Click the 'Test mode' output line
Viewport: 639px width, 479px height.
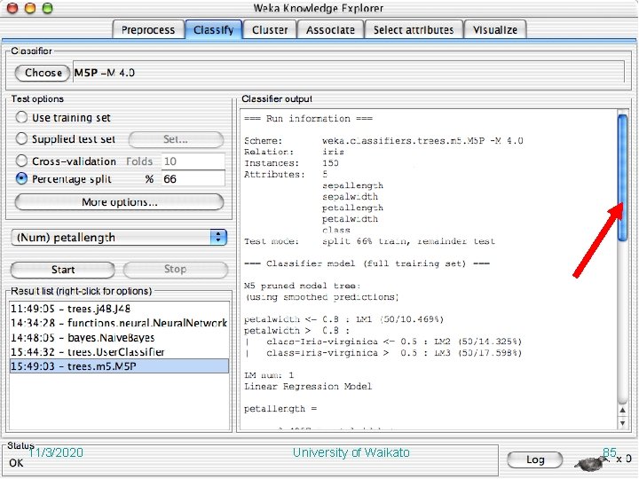point(369,241)
